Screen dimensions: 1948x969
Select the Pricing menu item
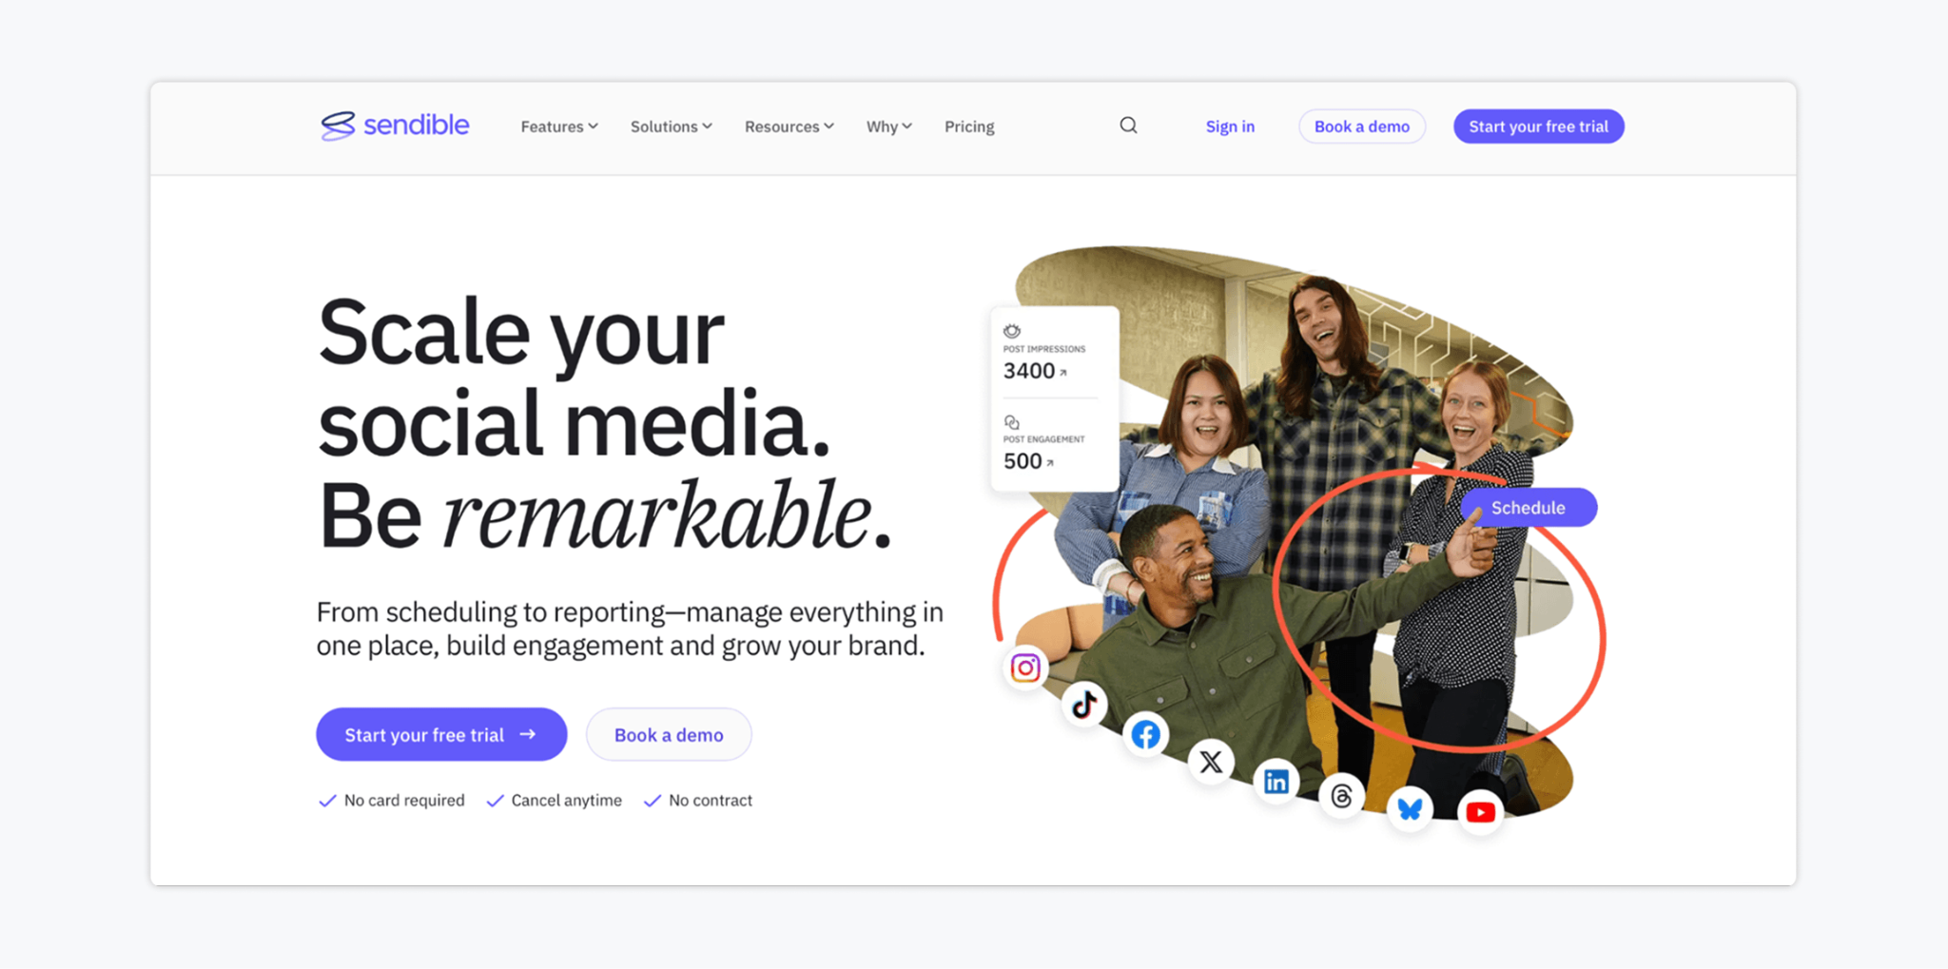click(x=969, y=126)
